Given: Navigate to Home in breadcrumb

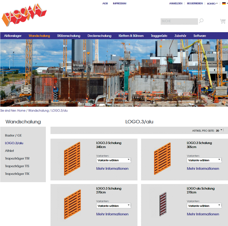Looking at the screenshot, I should [x=21, y=111].
